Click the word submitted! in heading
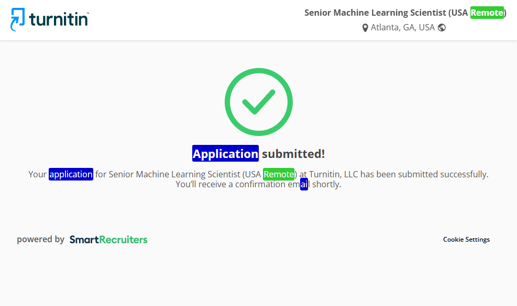Image resolution: width=517 pixels, height=306 pixels. pos(293,154)
